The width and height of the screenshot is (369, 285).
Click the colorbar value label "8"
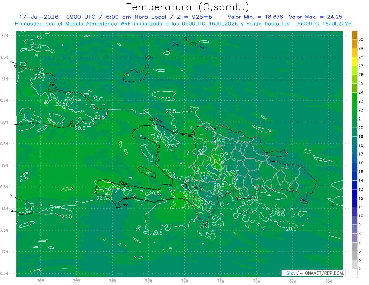pyautogui.click(x=359, y=234)
